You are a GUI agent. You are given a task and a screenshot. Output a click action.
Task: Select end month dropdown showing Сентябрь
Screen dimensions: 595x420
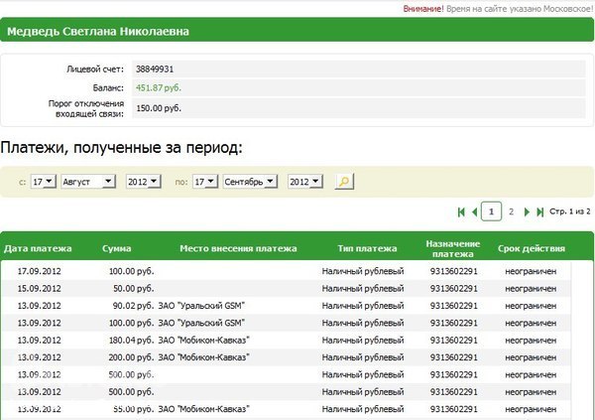point(251,182)
